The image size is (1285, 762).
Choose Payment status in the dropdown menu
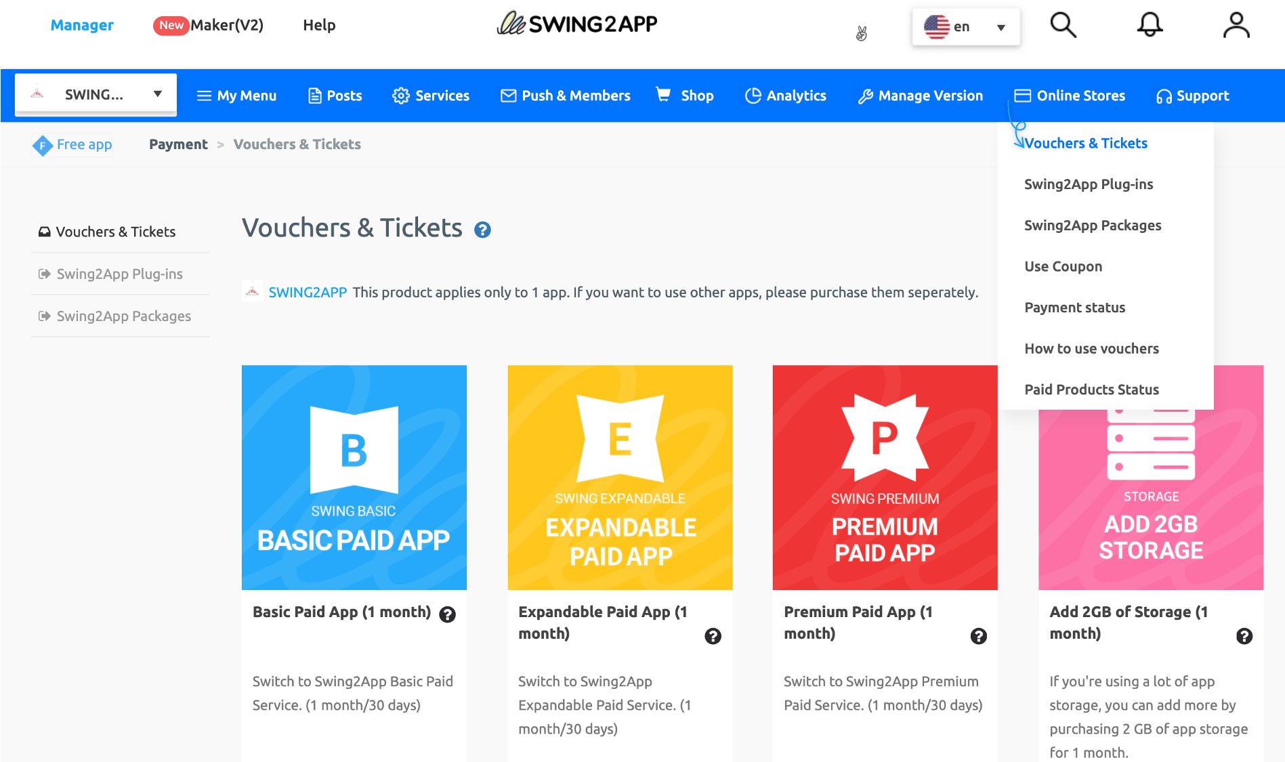[1074, 308]
